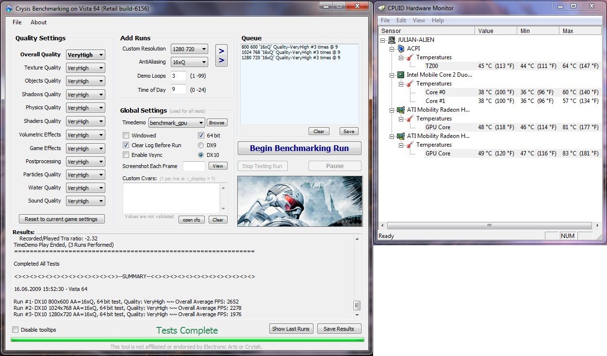
Task: Select the DX10 radio button
Action: click(x=201, y=155)
